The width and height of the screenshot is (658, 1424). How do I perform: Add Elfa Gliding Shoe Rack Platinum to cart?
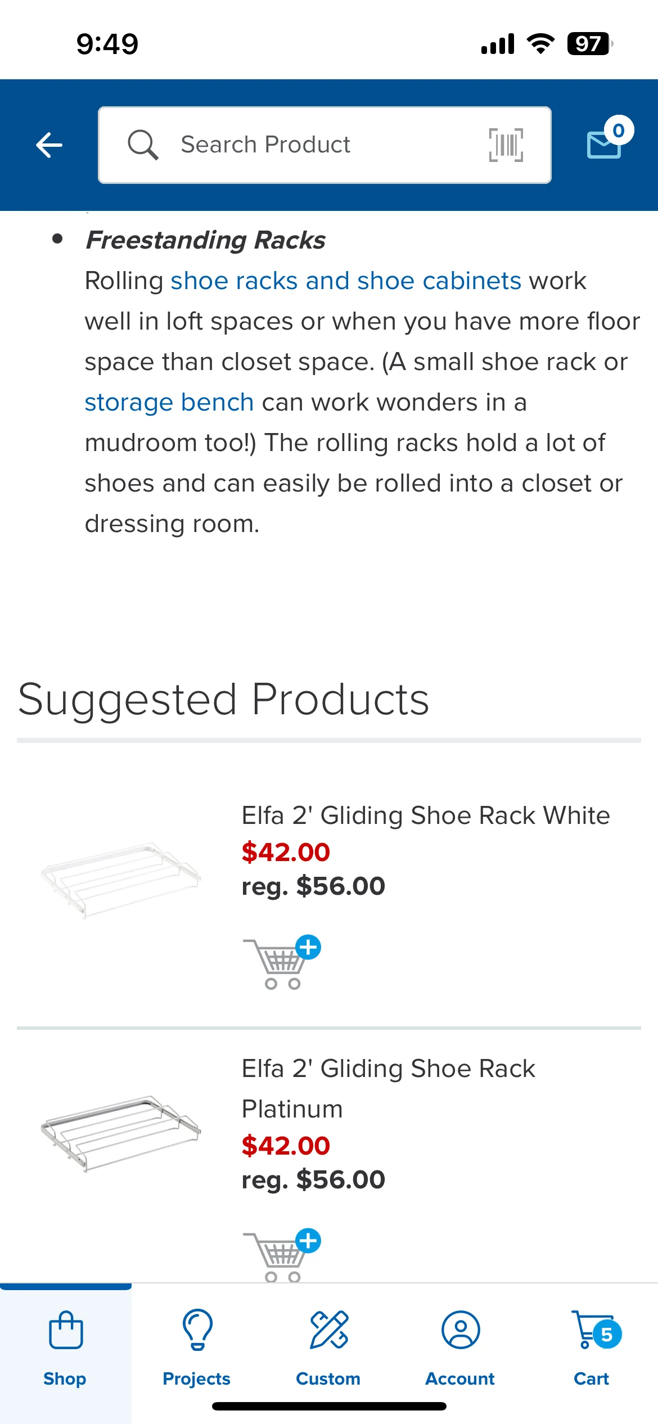[282, 1255]
